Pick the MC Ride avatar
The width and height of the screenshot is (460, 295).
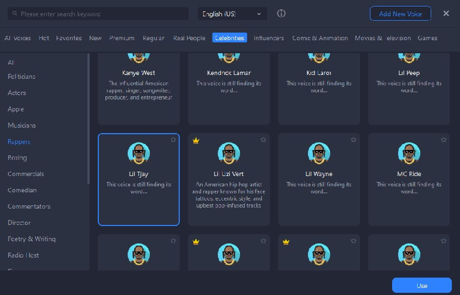(x=409, y=153)
